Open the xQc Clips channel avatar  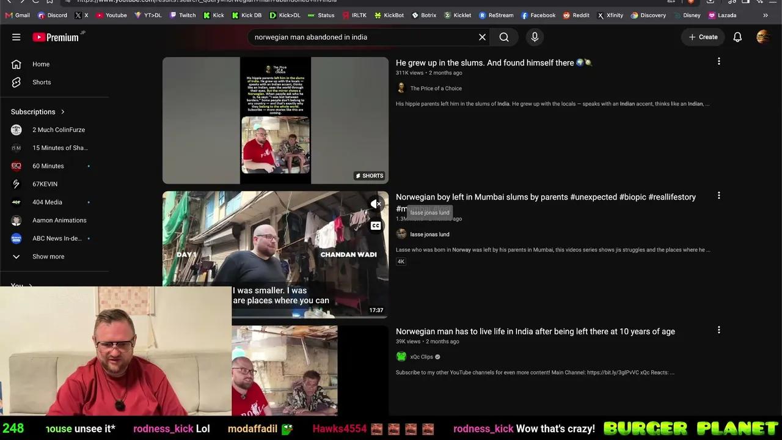[x=401, y=357]
